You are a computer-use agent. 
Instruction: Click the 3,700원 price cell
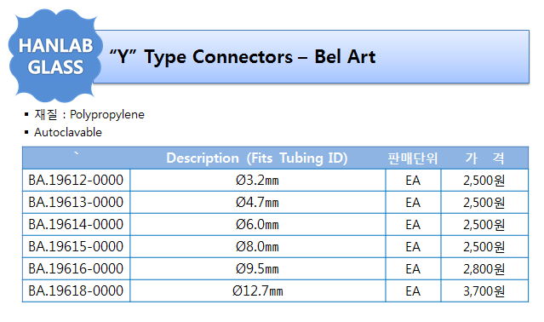pos(484,290)
